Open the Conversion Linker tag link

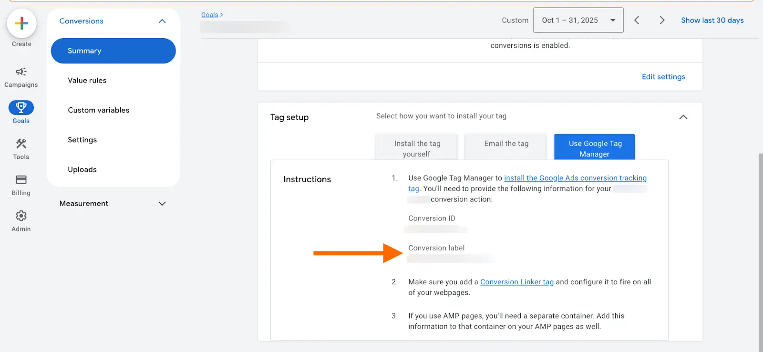click(x=517, y=282)
